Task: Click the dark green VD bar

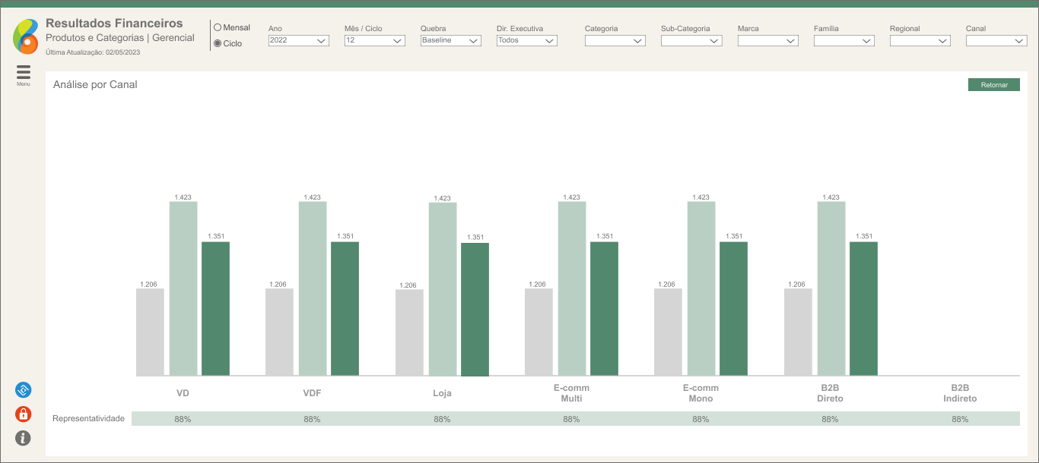Action: [215, 308]
